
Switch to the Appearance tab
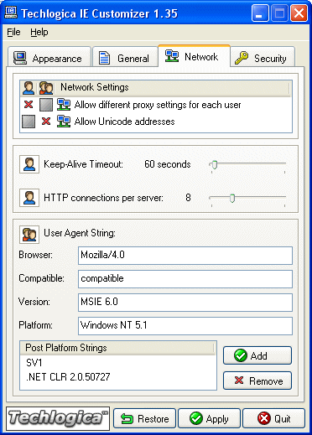pos(49,57)
